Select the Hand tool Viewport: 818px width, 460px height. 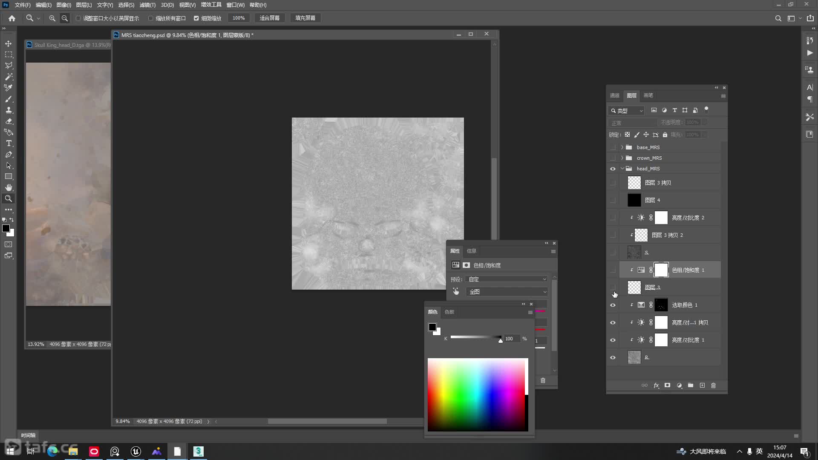[x=9, y=187]
